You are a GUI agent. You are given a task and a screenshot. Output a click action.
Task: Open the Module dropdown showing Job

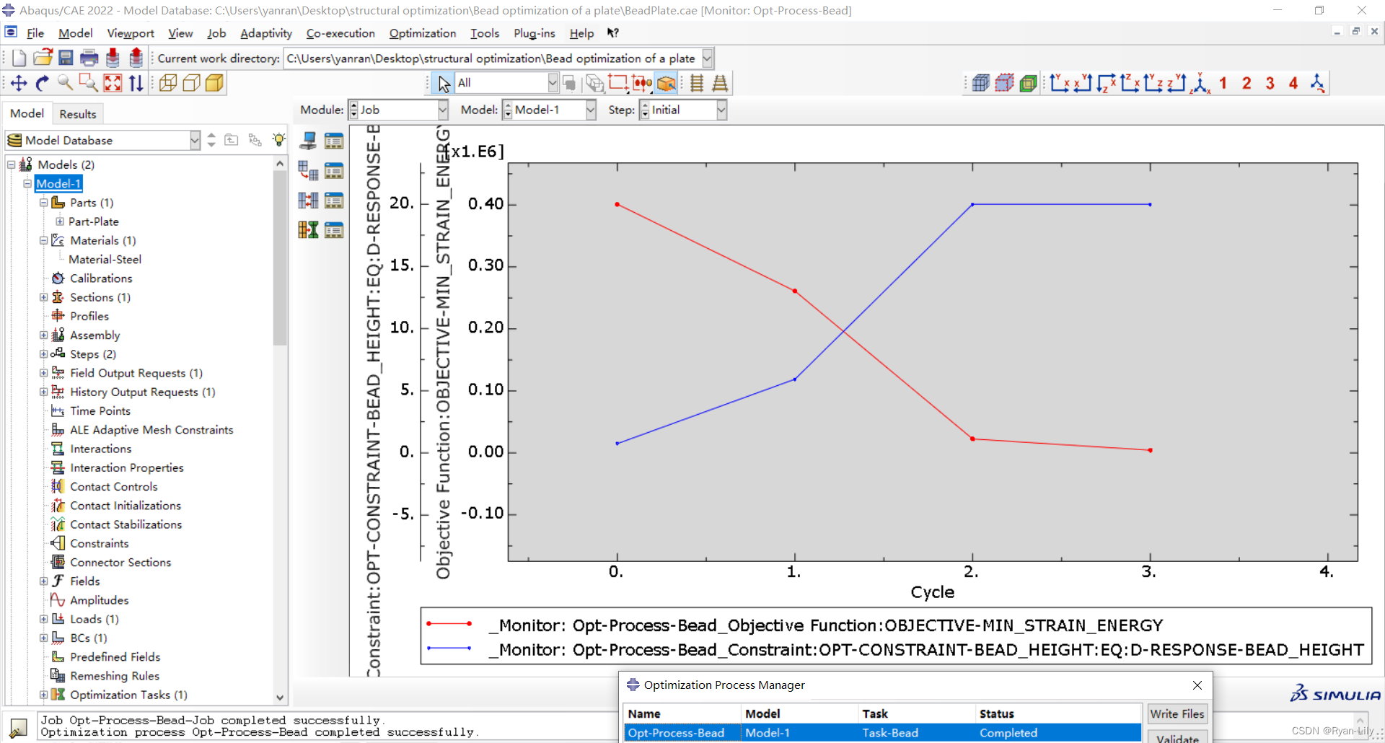pyautogui.click(x=443, y=110)
